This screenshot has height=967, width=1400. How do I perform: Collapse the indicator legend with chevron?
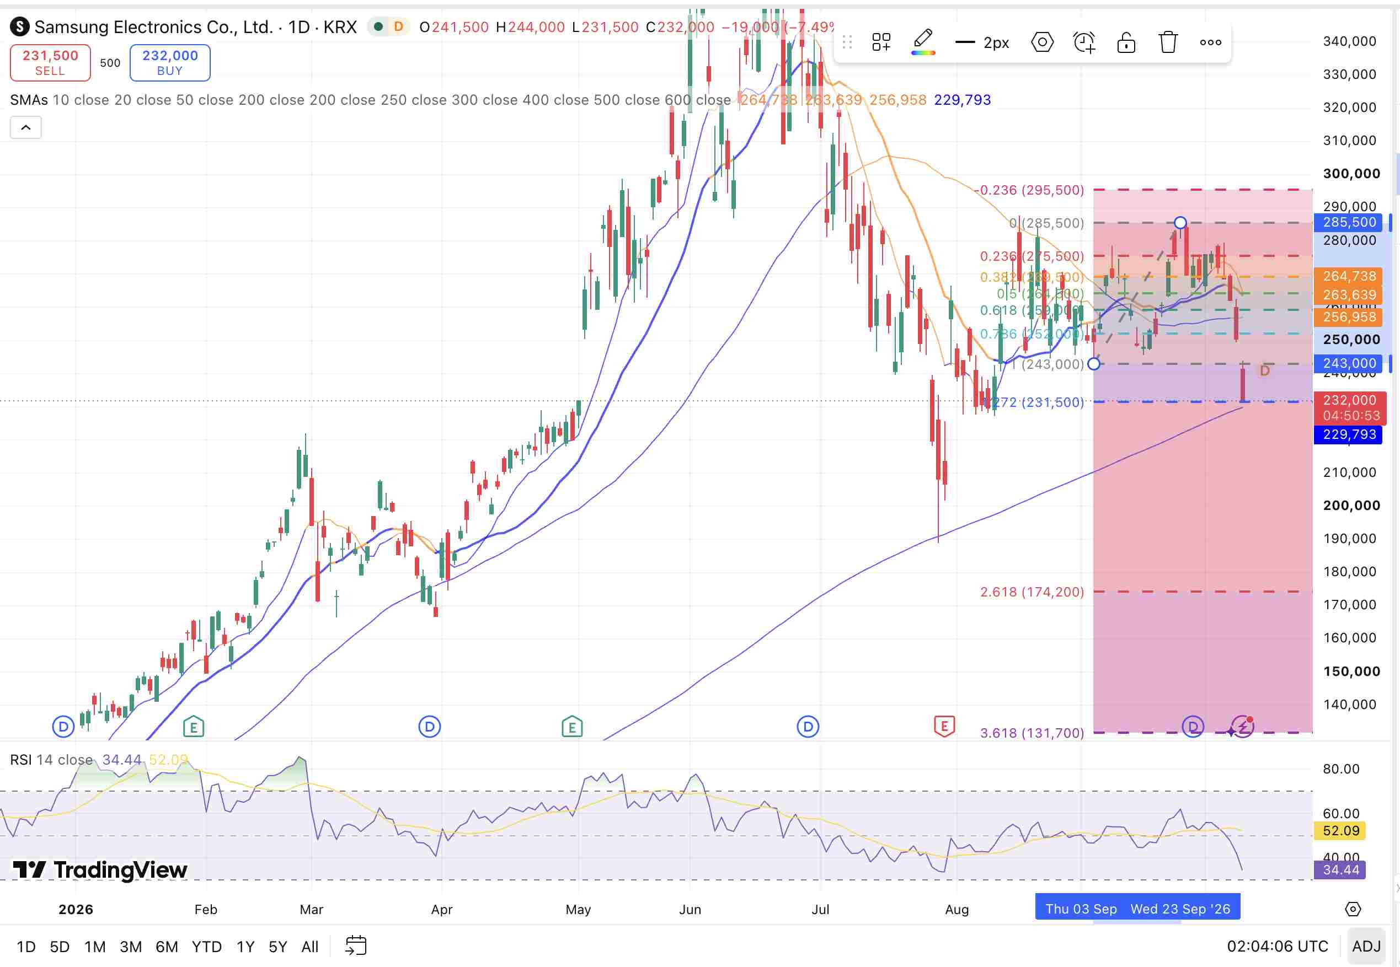(x=26, y=127)
